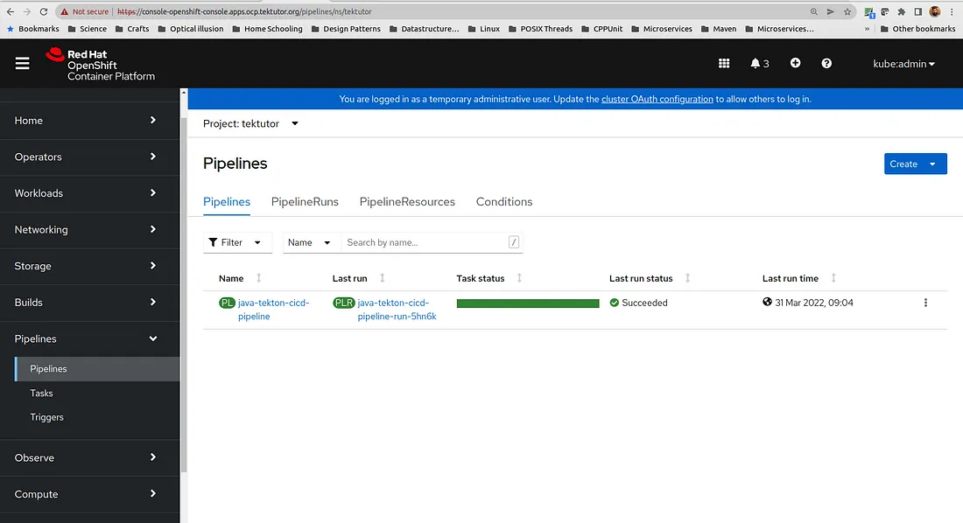Click the Not secure warning icon
The height and width of the screenshot is (523, 963).
(x=65, y=11)
